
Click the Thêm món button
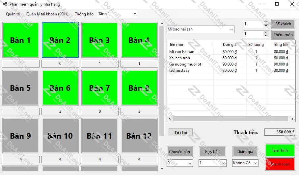[x=283, y=34]
